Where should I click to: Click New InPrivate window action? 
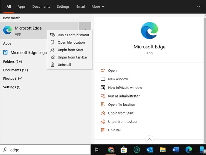pyautogui.click(x=125, y=88)
